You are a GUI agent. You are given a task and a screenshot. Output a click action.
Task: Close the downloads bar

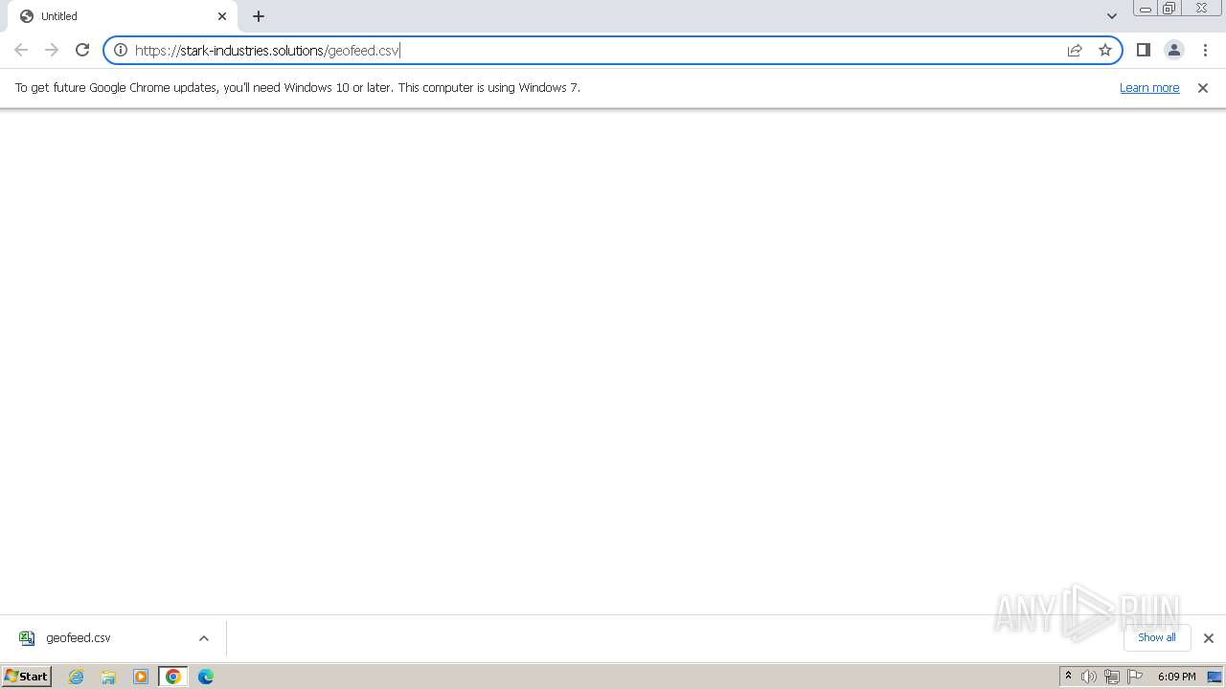click(1208, 638)
